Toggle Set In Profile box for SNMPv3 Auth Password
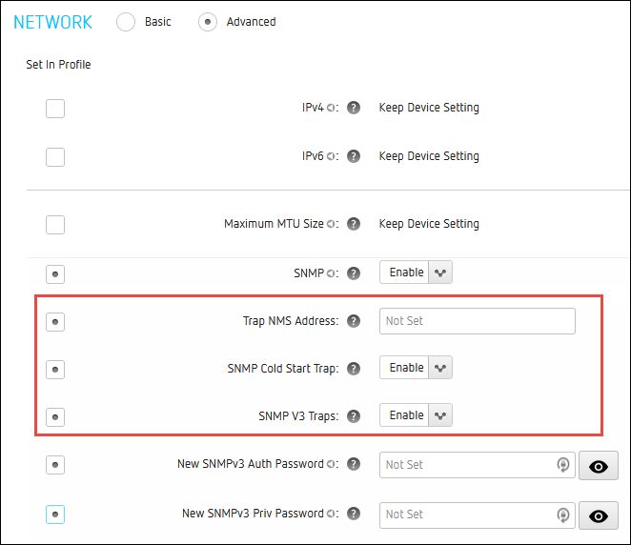The image size is (631, 545). click(x=55, y=465)
